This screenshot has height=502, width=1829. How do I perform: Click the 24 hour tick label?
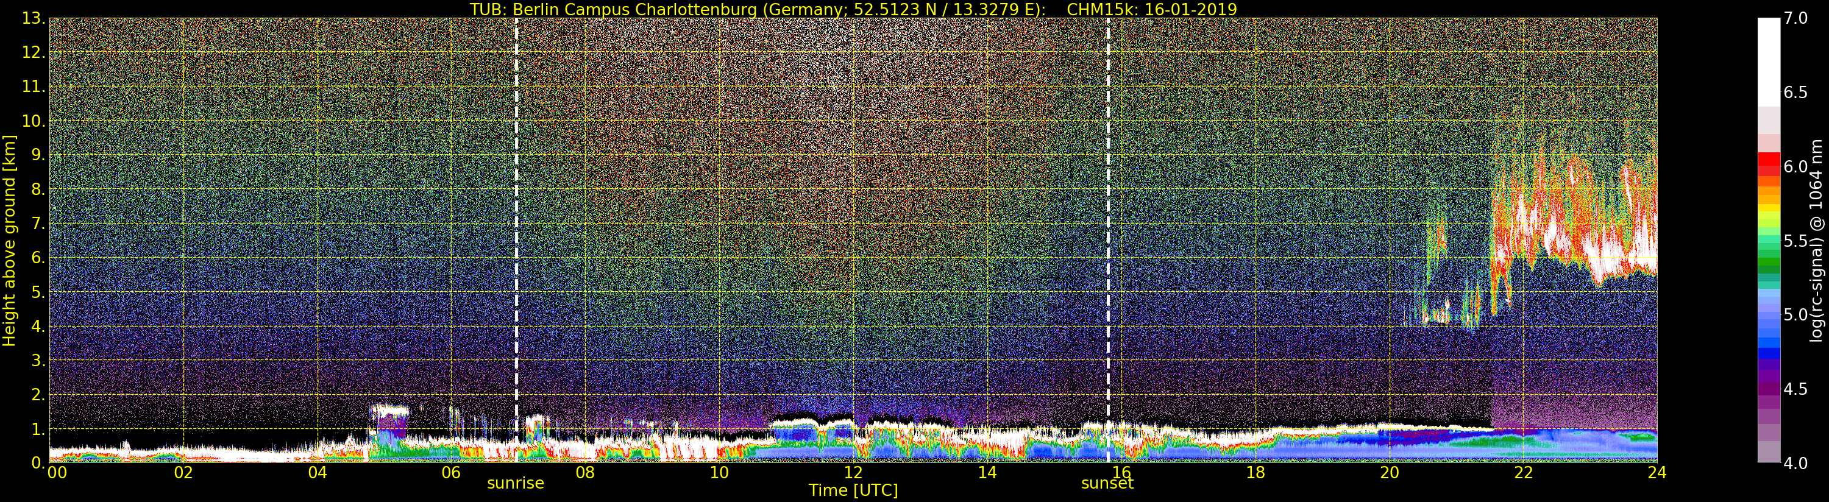1657,472
